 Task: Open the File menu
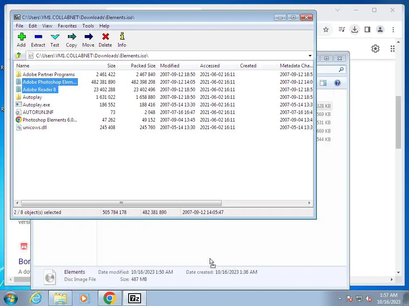pyautogui.click(x=20, y=26)
